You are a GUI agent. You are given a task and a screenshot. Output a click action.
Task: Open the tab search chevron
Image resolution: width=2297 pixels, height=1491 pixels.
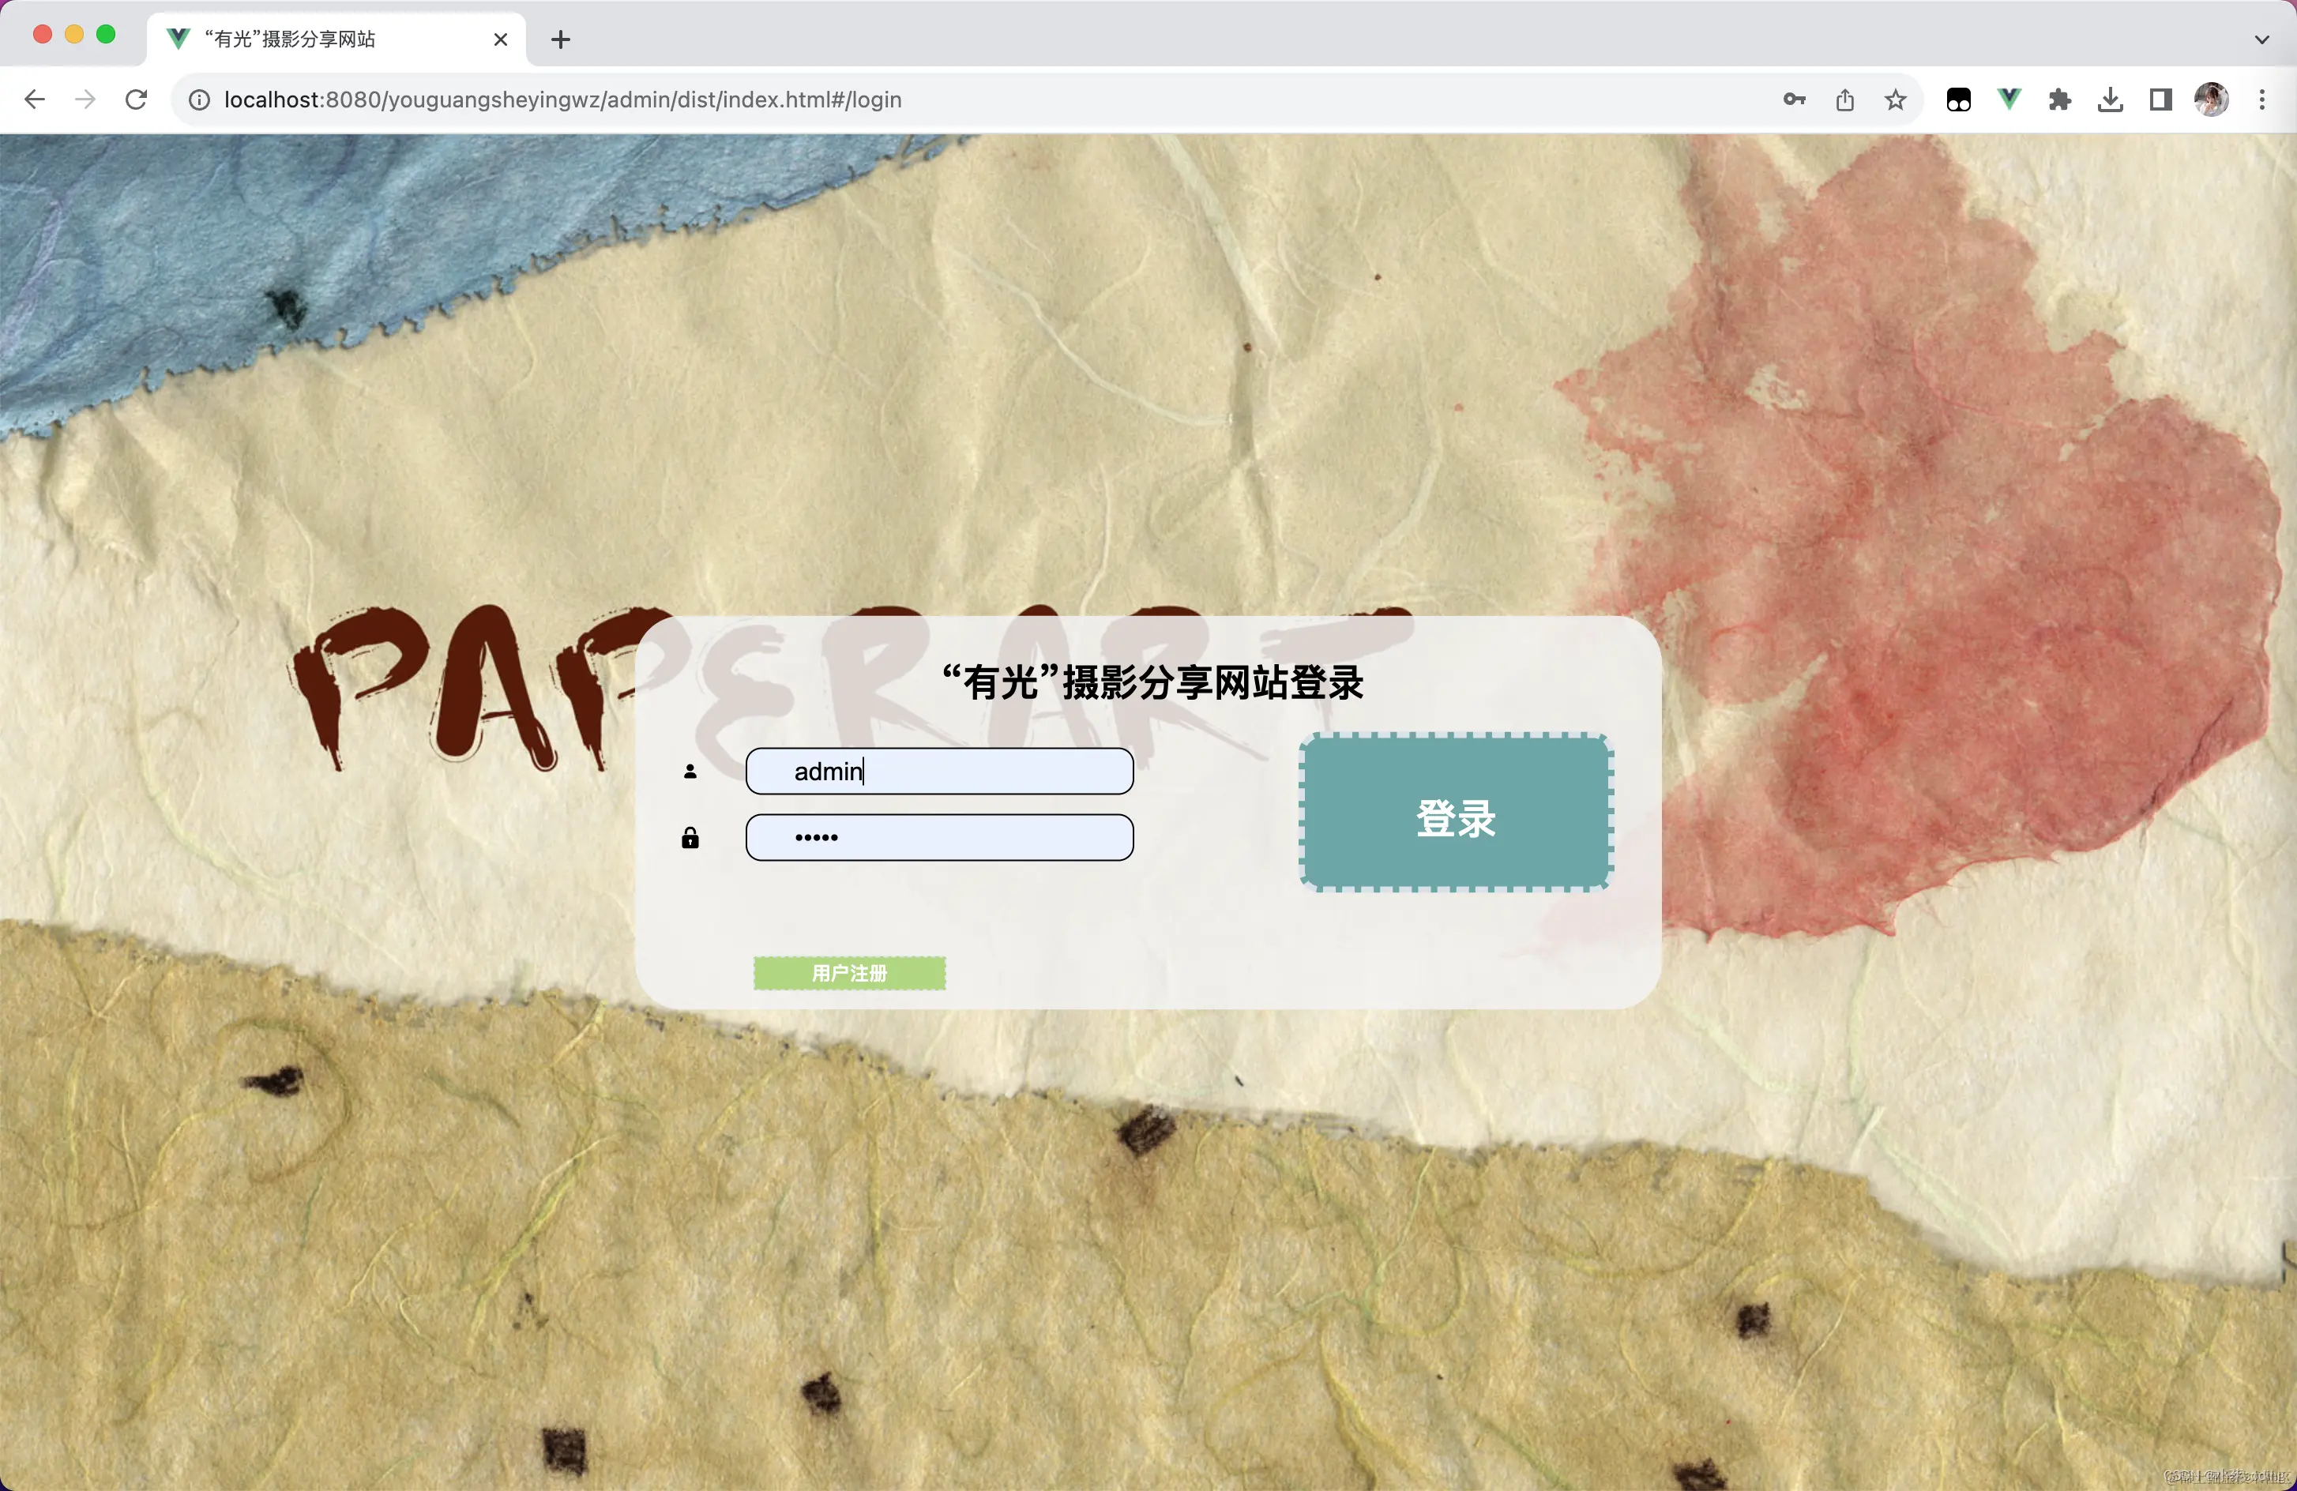pos(2261,39)
